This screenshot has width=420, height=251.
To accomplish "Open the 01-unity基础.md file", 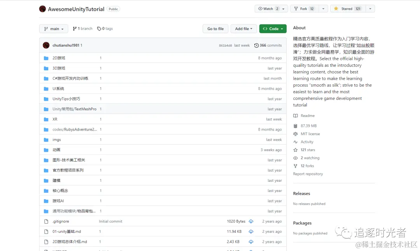I will 67,232.
